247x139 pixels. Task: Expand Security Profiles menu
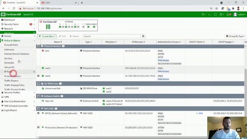(x=18, y=93)
